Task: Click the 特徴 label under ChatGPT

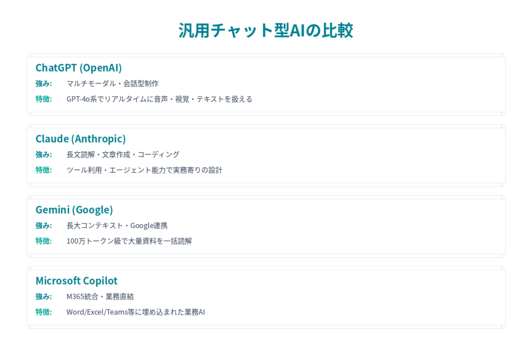Action: pyautogui.click(x=44, y=99)
